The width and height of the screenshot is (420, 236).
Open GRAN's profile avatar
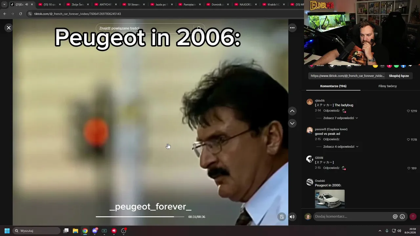(x=309, y=159)
